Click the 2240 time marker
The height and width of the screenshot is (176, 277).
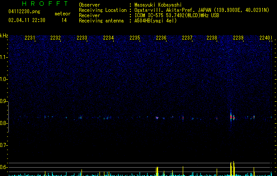[265, 38]
